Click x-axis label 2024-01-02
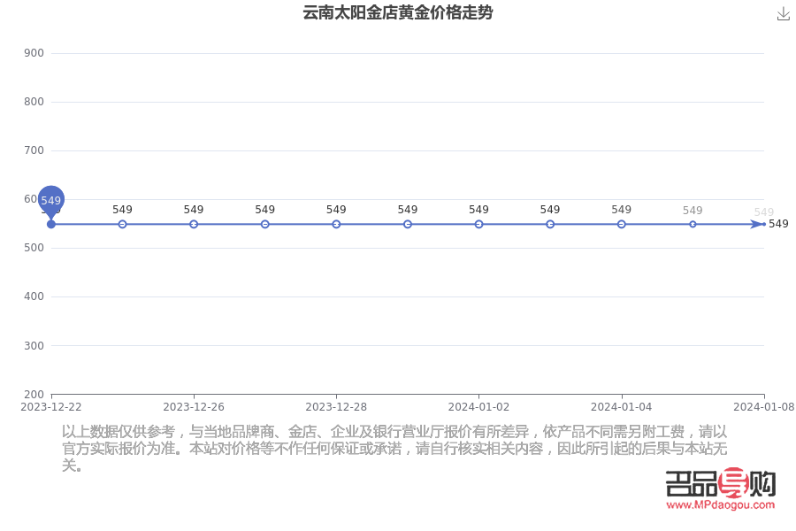This screenshot has width=796, height=531. 478,407
